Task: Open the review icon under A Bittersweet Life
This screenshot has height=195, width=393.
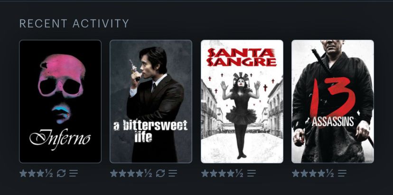Action: (x=172, y=173)
